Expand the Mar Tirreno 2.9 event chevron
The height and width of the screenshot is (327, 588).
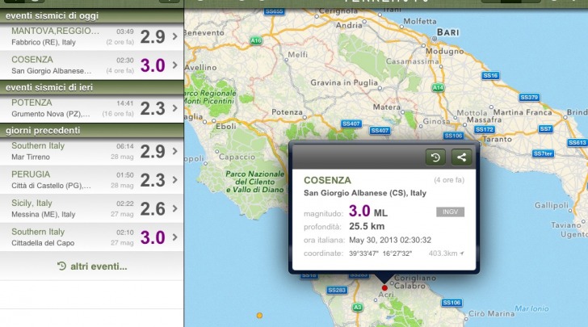click(174, 151)
